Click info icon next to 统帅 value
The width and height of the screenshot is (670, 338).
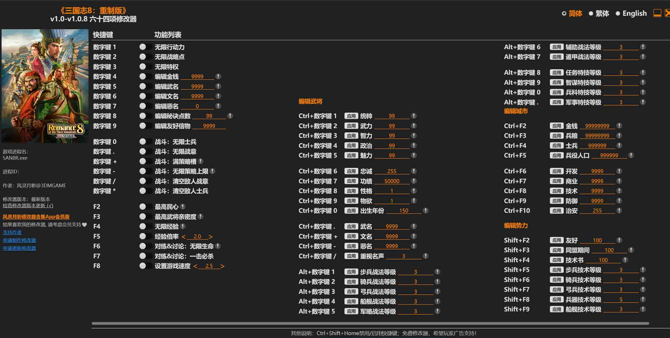(x=413, y=116)
